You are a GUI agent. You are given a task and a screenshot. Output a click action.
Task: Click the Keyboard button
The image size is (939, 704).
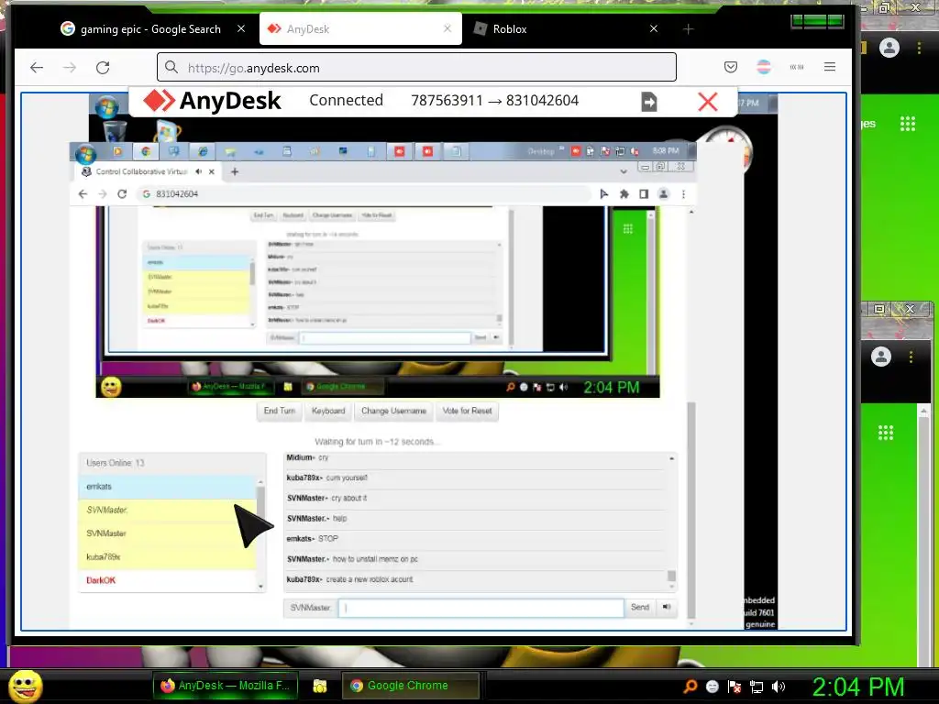click(x=328, y=411)
